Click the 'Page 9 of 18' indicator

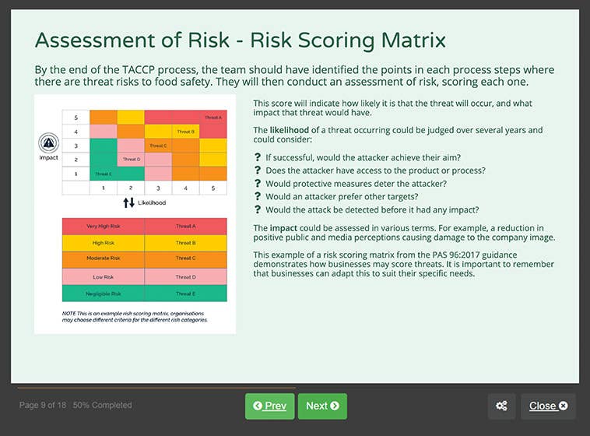tap(43, 406)
